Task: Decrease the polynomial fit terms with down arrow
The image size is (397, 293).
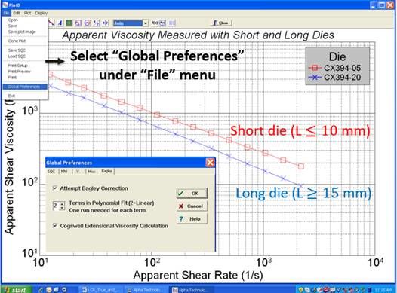Action: pos(62,209)
